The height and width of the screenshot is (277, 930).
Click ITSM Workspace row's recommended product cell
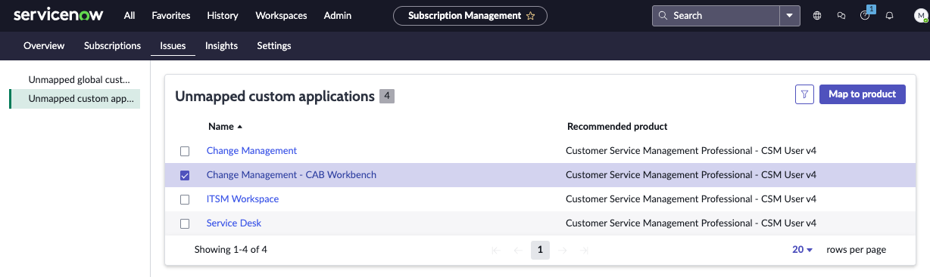click(691, 199)
